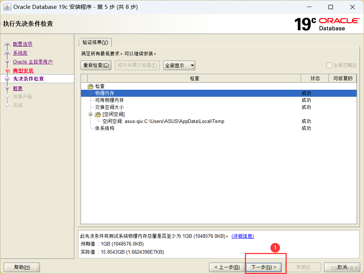This screenshot has width=364, height=274.
Task: Enable the 全部忽略(I) checkbox
Action: pyautogui.click(x=328, y=65)
